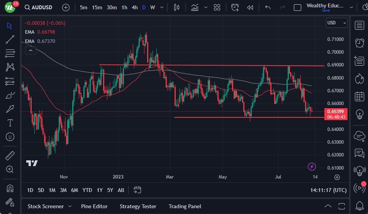Select the trend line drawing tool
368x214 pixels.
pyautogui.click(x=10, y=39)
